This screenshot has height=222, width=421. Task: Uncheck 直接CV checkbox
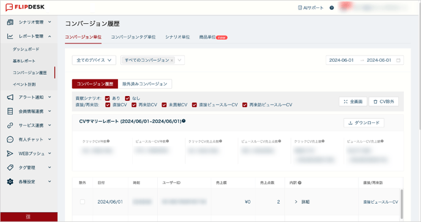pos(108,105)
